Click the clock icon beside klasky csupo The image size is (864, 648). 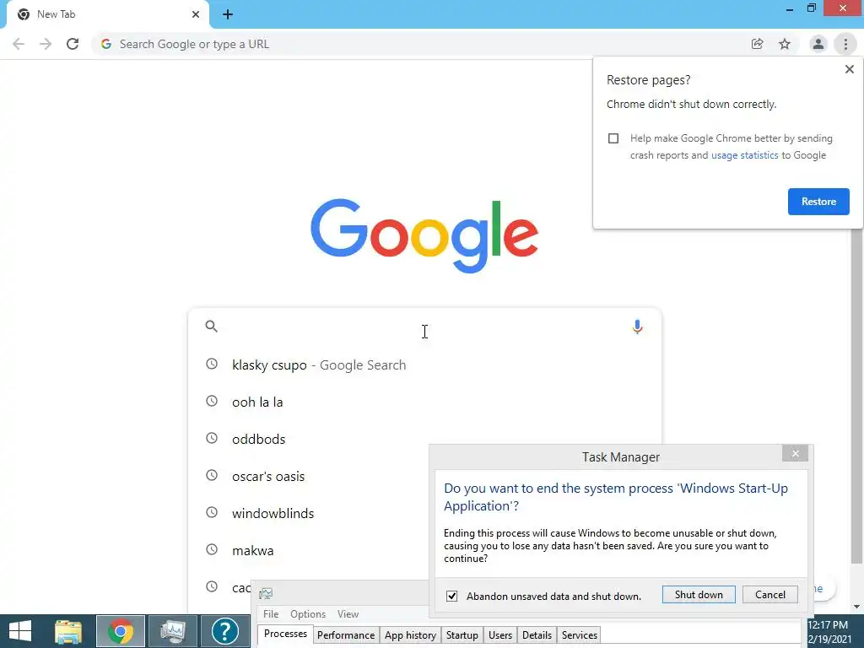pos(212,364)
